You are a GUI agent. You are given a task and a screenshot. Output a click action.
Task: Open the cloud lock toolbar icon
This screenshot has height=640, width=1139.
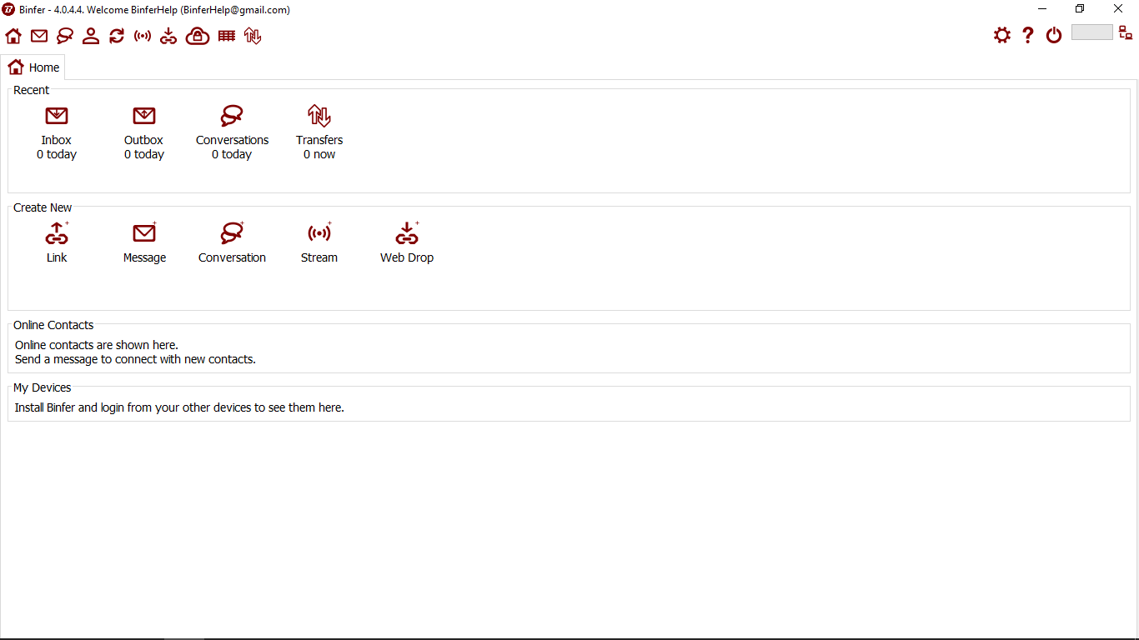198,36
